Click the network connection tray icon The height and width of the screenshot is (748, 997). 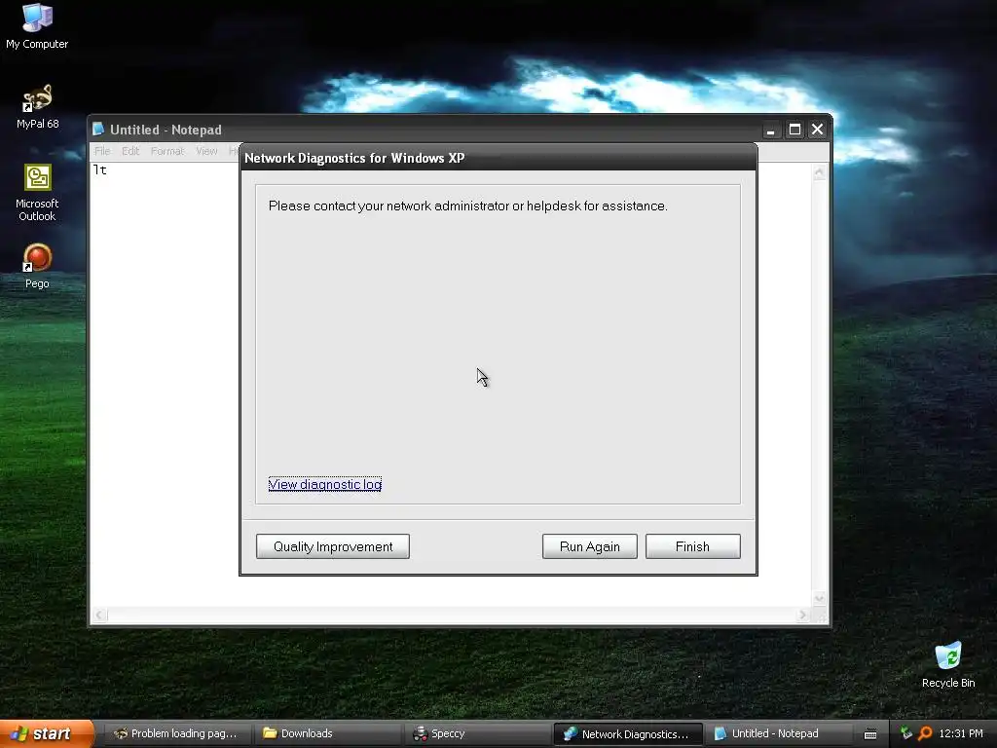coord(906,733)
